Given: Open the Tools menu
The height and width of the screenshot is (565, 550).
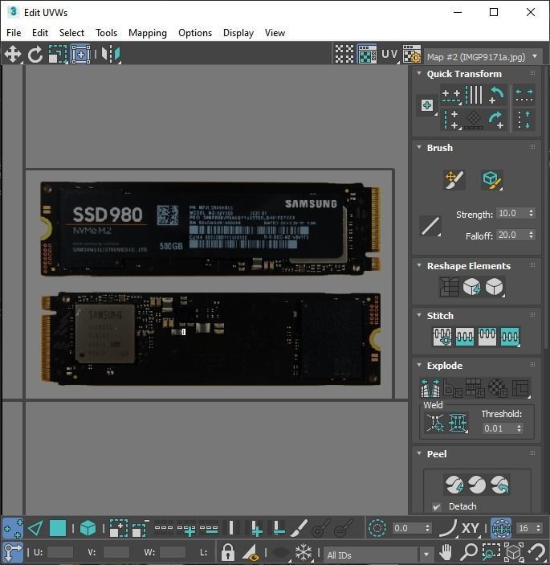Looking at the screenshot, I should point(106,33).
